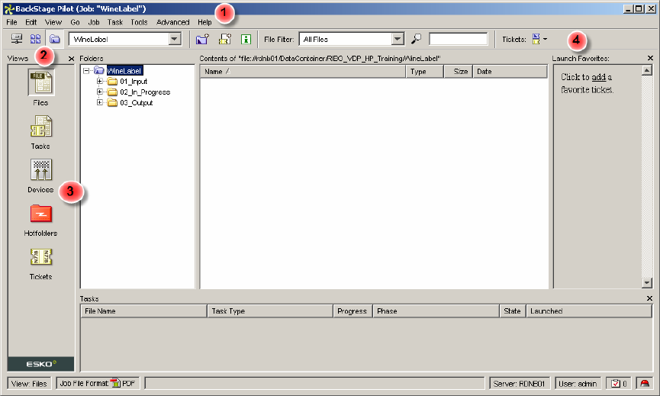660x396 pixels.
Task: Toggle the job folder mode toolbar icon
Action: 55,39
